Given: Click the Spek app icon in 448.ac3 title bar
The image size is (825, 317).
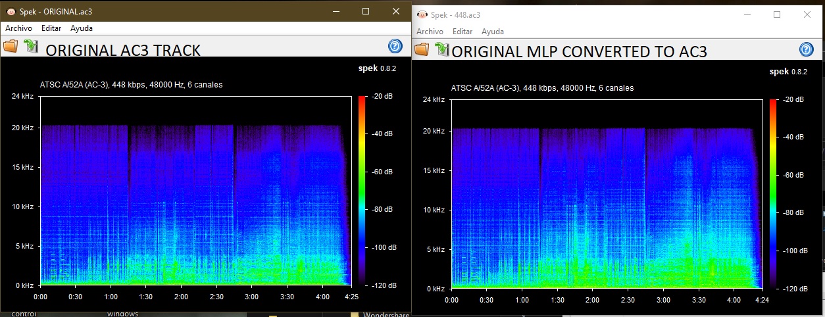Looking at the screenshot, I should pyautogui.click(x=422, y=14).
